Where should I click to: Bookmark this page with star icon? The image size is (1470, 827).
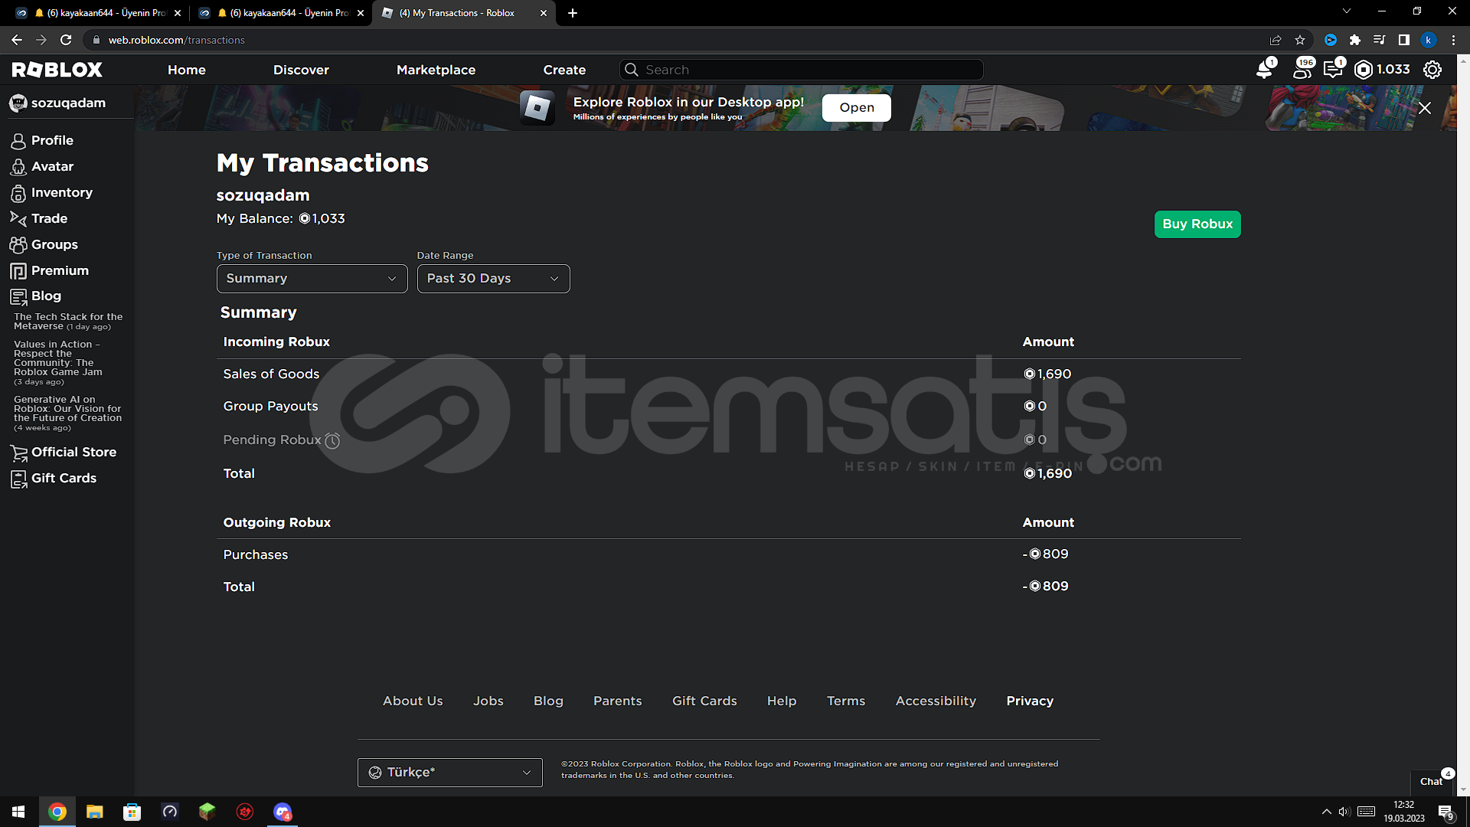point(1300,40)
